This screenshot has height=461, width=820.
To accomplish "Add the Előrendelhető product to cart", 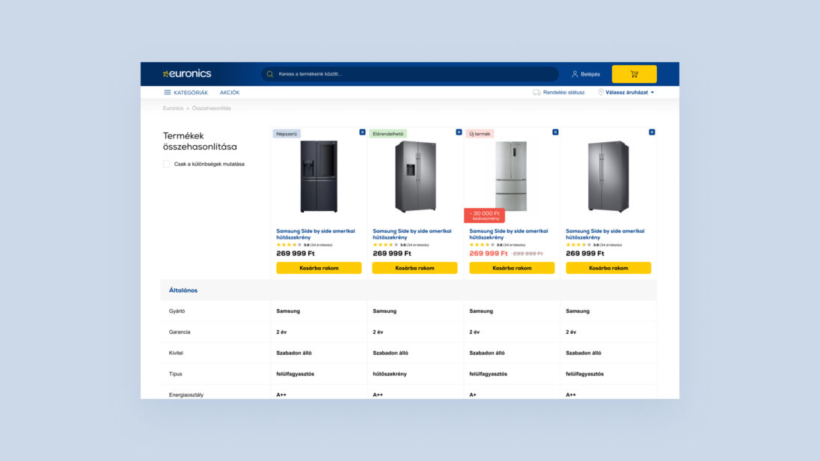I will point(414,268).
